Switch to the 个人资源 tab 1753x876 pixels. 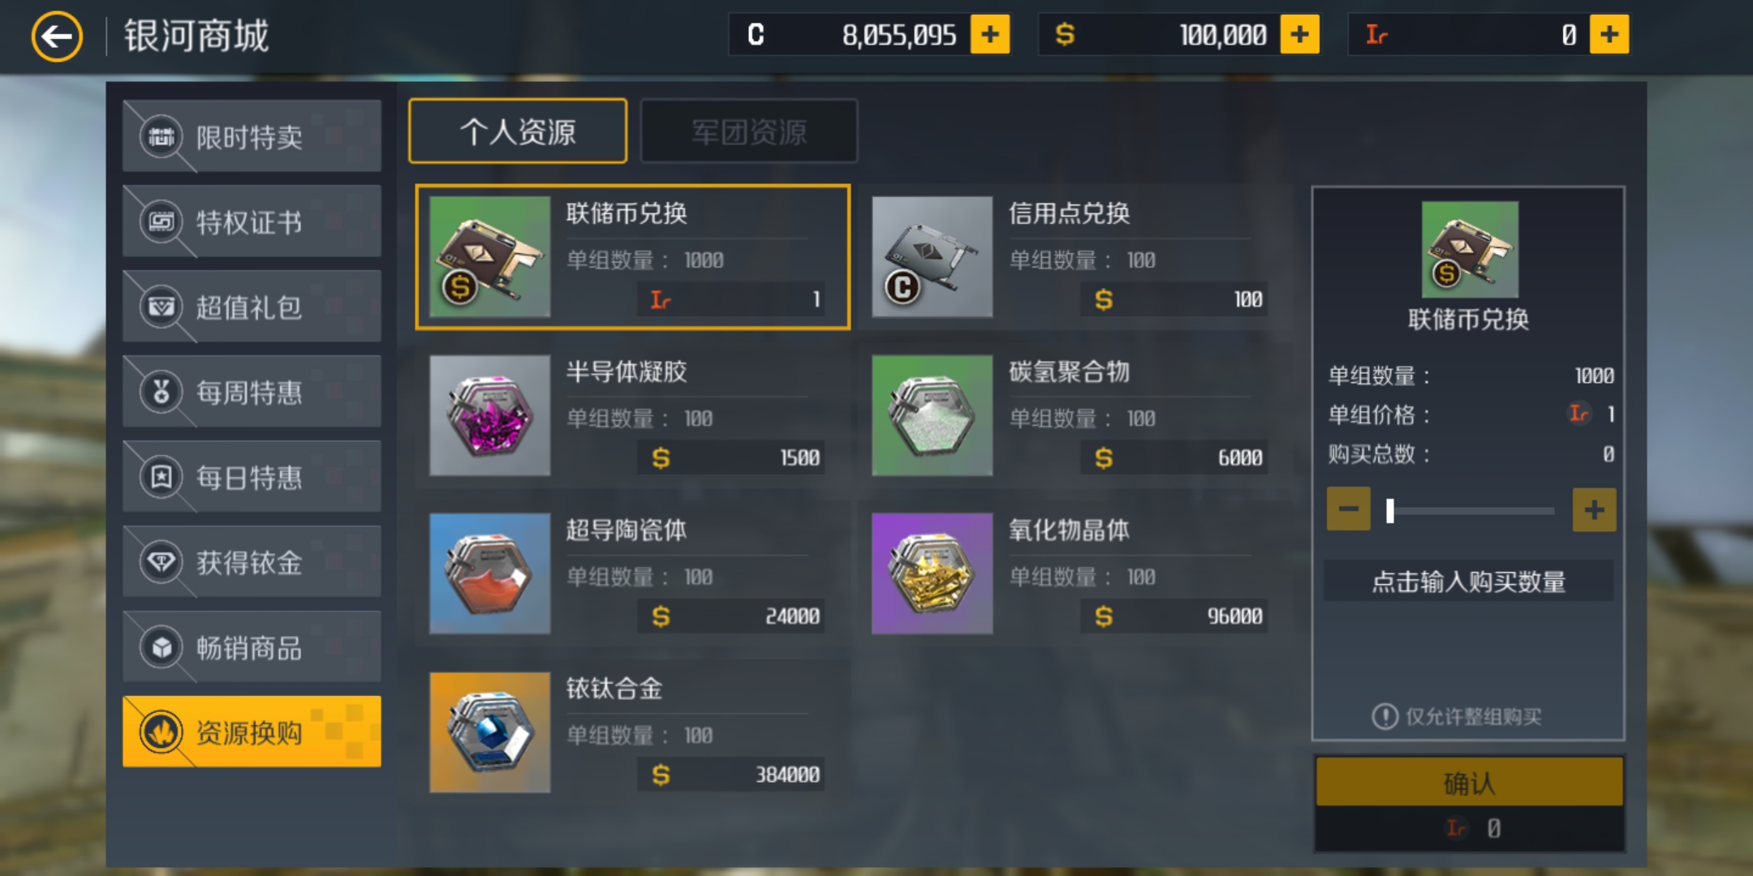click(x=518, y=131)
